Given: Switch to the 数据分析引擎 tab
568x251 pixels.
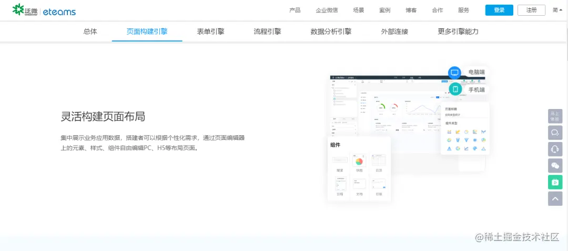Looking at the screenshot, I should click(x=331, y=31).
